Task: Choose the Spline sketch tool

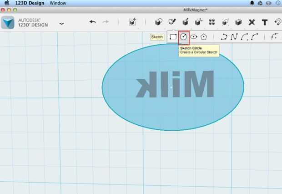Action: click(234, 37)
